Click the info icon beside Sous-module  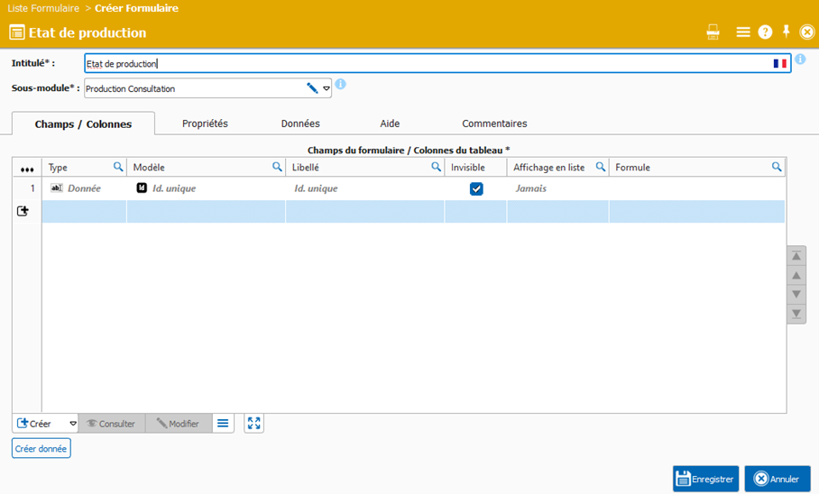(341, 85)
